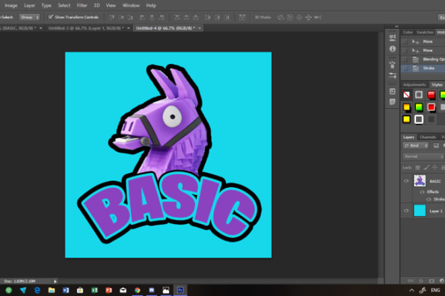Image resolution: width=445 pixels, height=296 pixels.
Task: Open the Help menu
Action: click(151, 5)
